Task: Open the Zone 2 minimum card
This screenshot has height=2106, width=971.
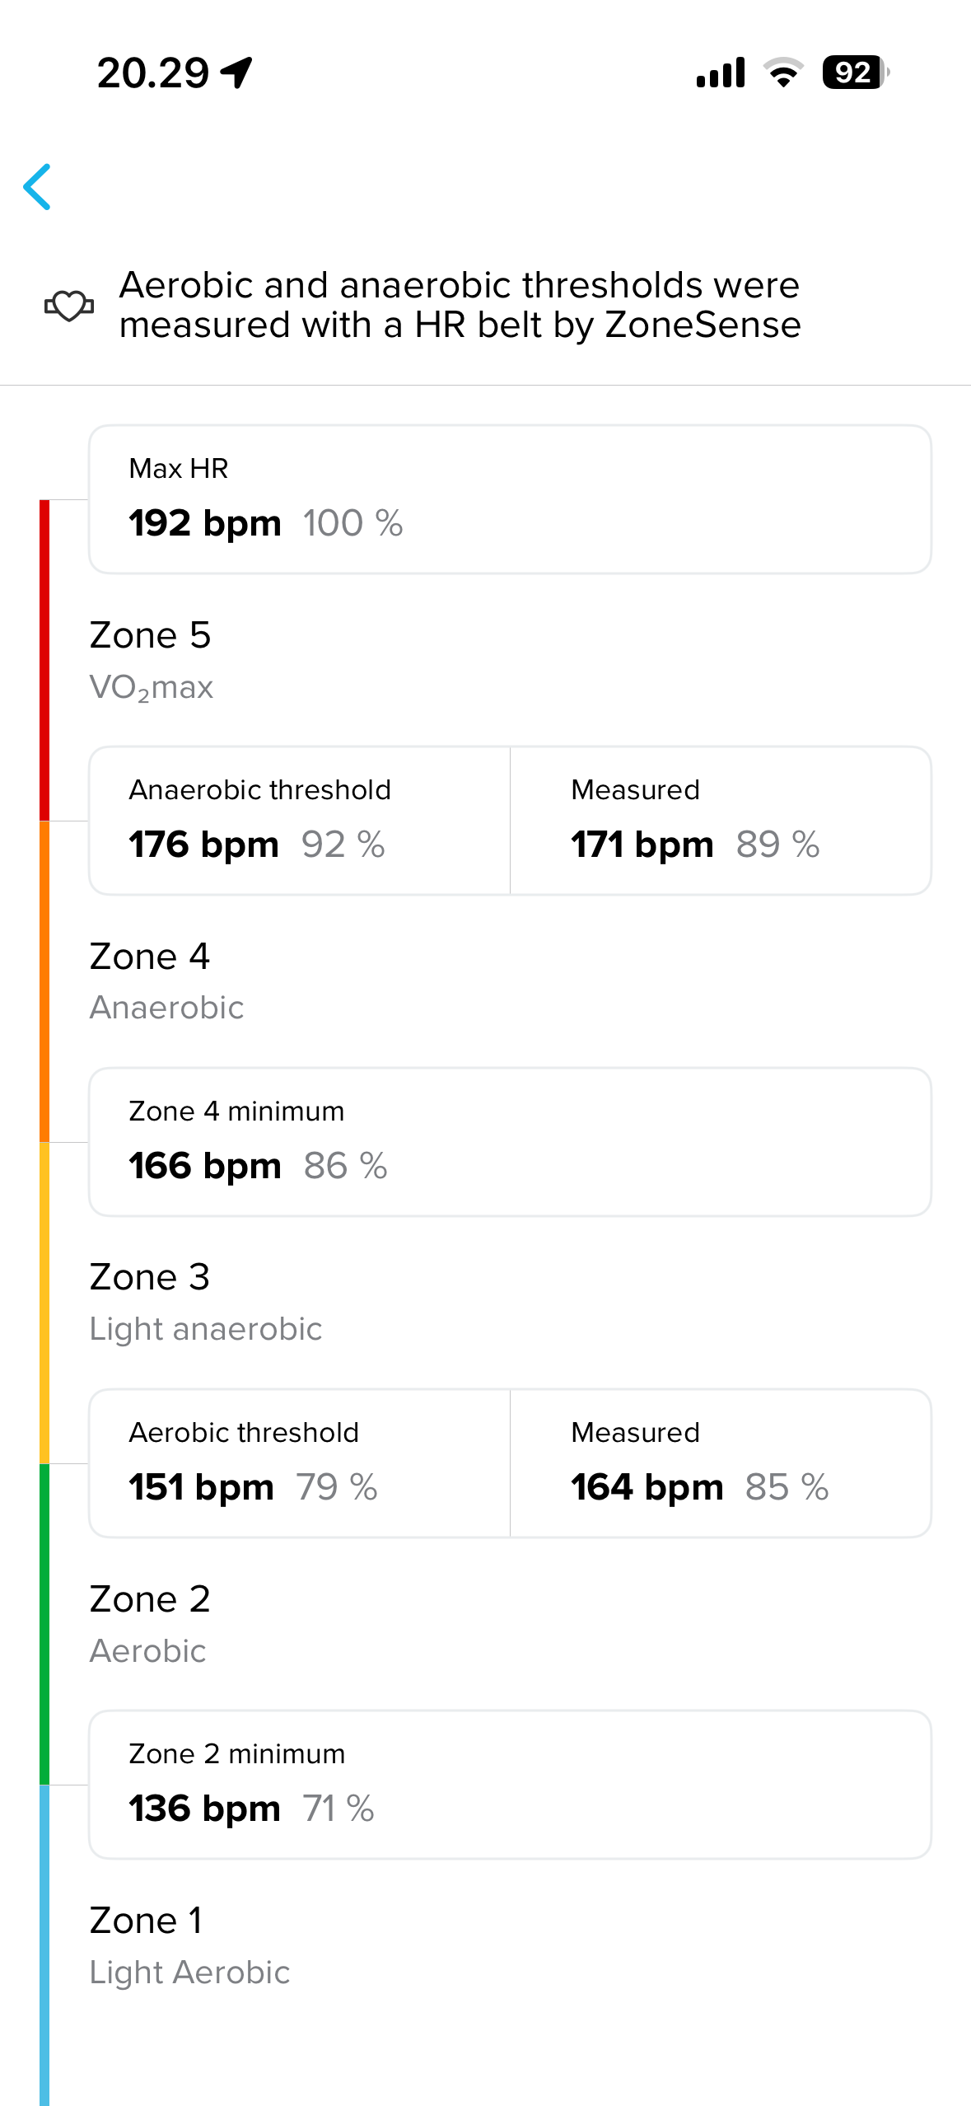Action: click(x=510, y=1785)
